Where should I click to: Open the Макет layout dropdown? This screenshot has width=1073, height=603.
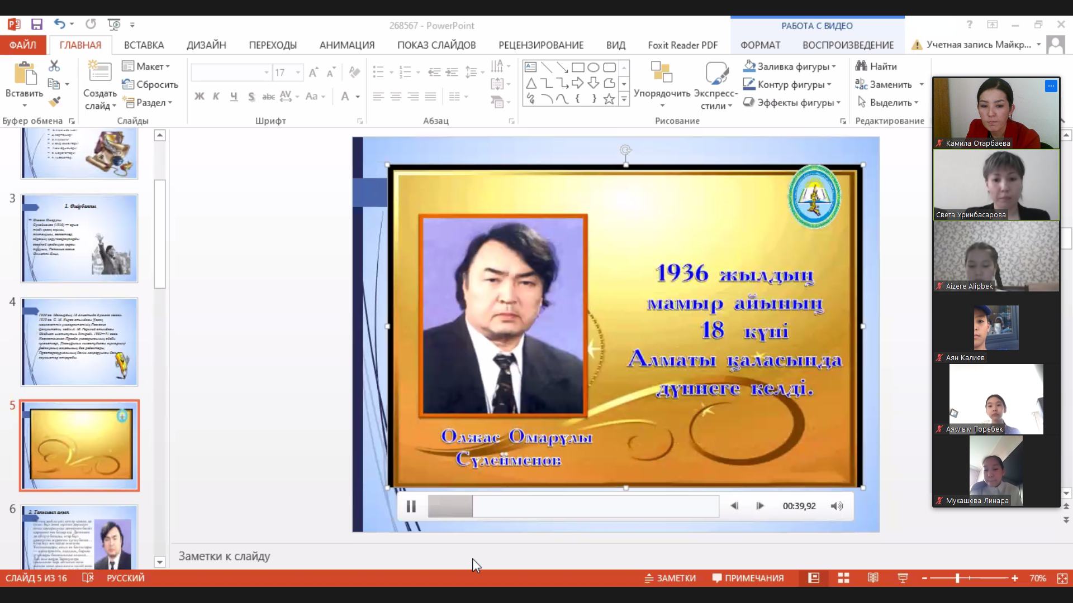click(146, 66)
